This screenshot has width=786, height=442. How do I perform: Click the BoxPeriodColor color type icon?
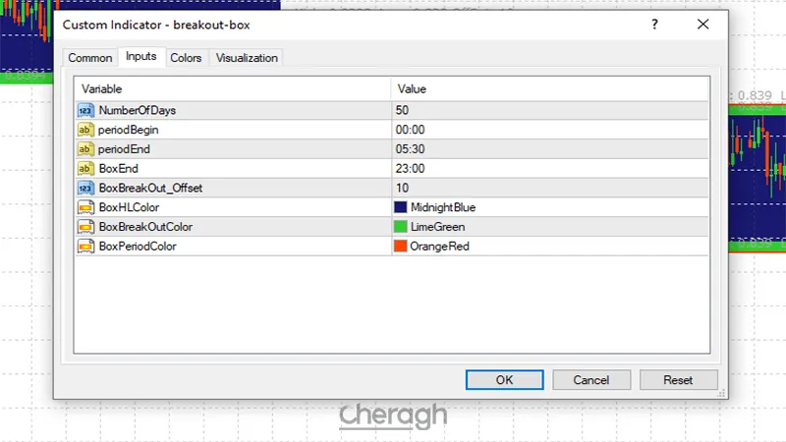click(x=84, y=246)
